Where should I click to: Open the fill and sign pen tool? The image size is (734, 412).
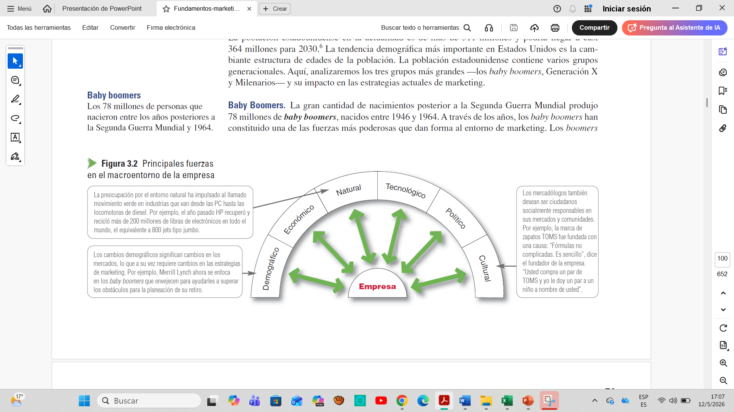[15, 156]
